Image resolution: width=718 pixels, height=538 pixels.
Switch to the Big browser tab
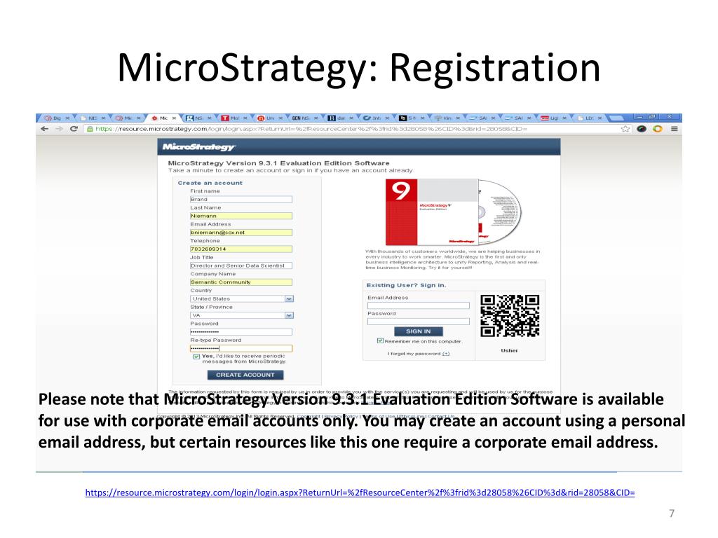(x=56, y=118)
